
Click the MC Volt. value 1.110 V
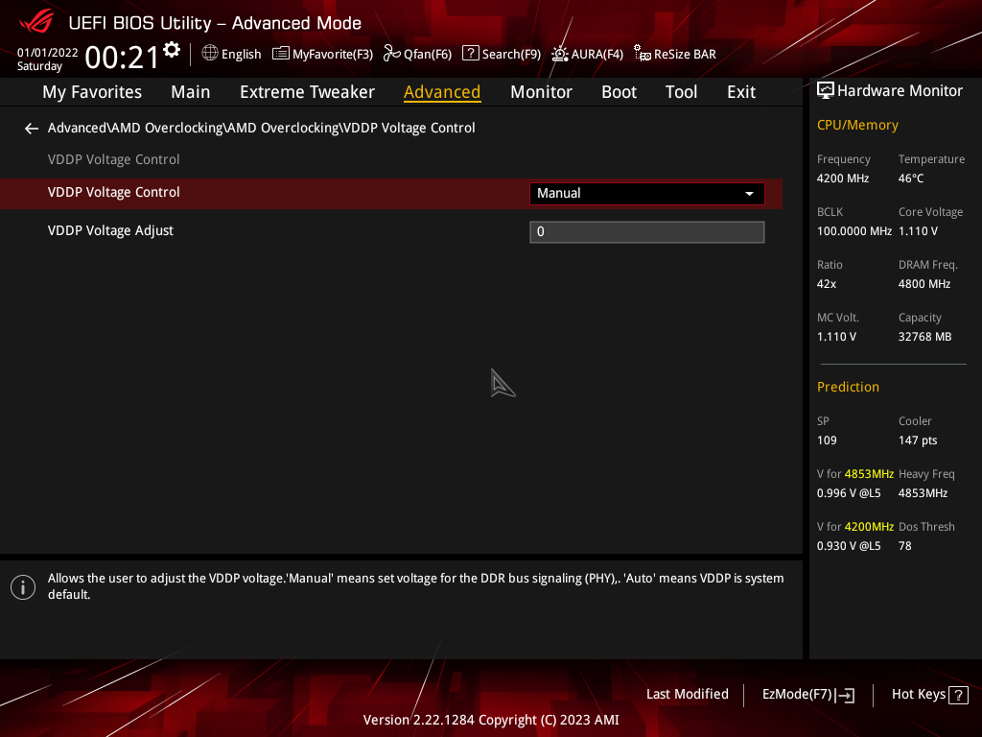tap(836, 337)
